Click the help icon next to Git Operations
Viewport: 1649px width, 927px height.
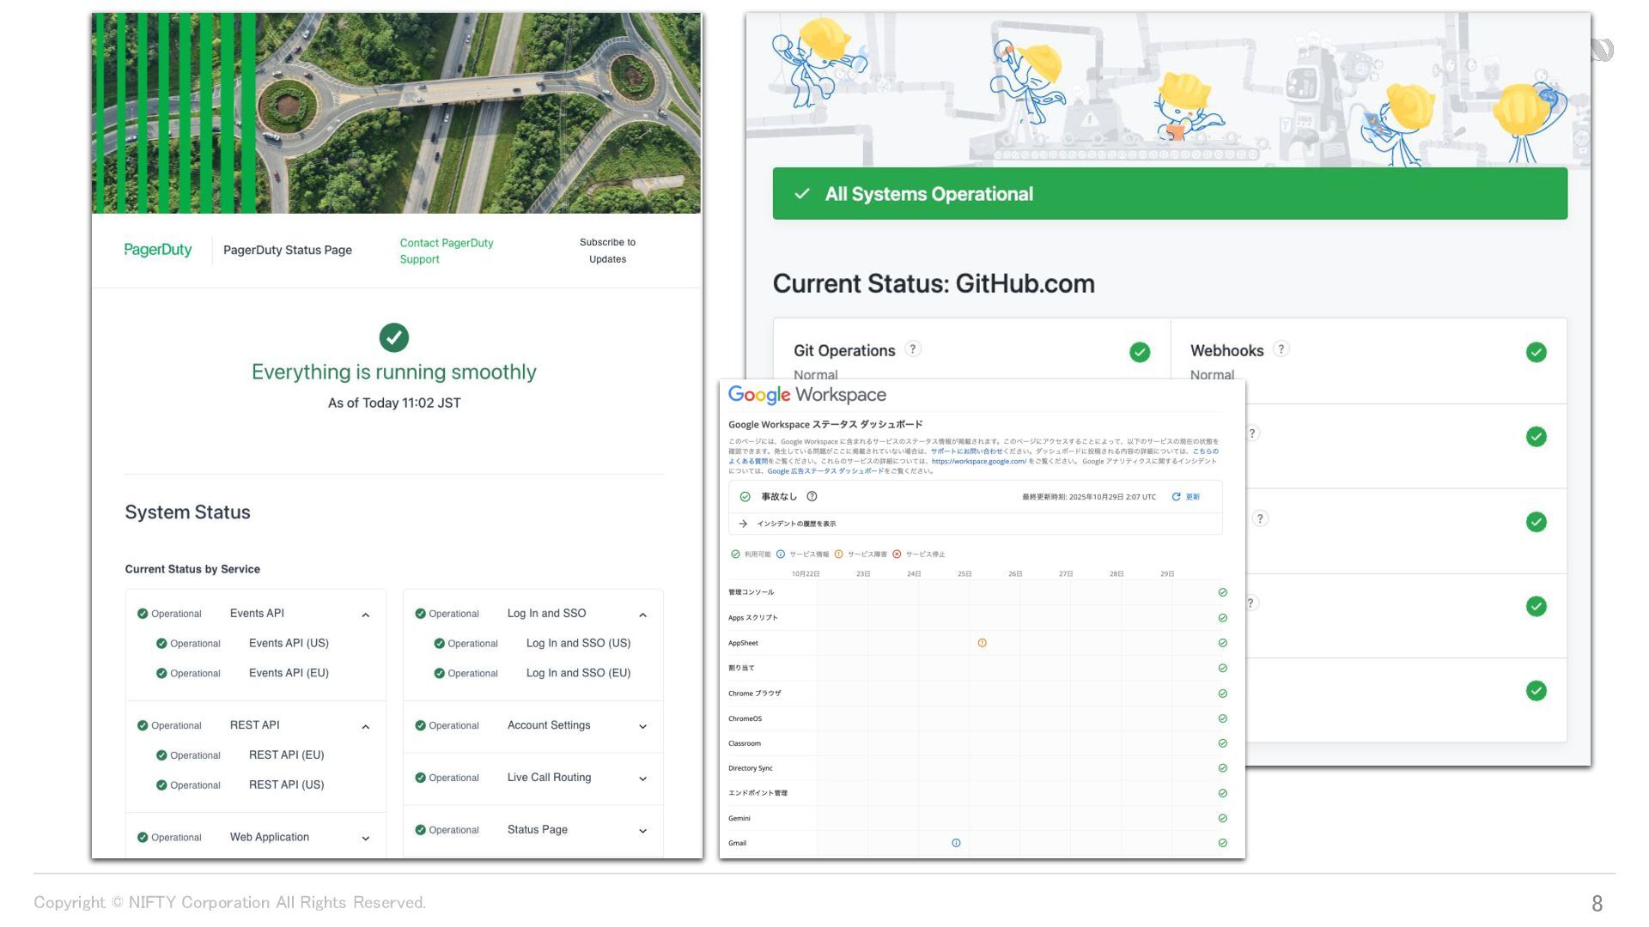click(913, 348)
